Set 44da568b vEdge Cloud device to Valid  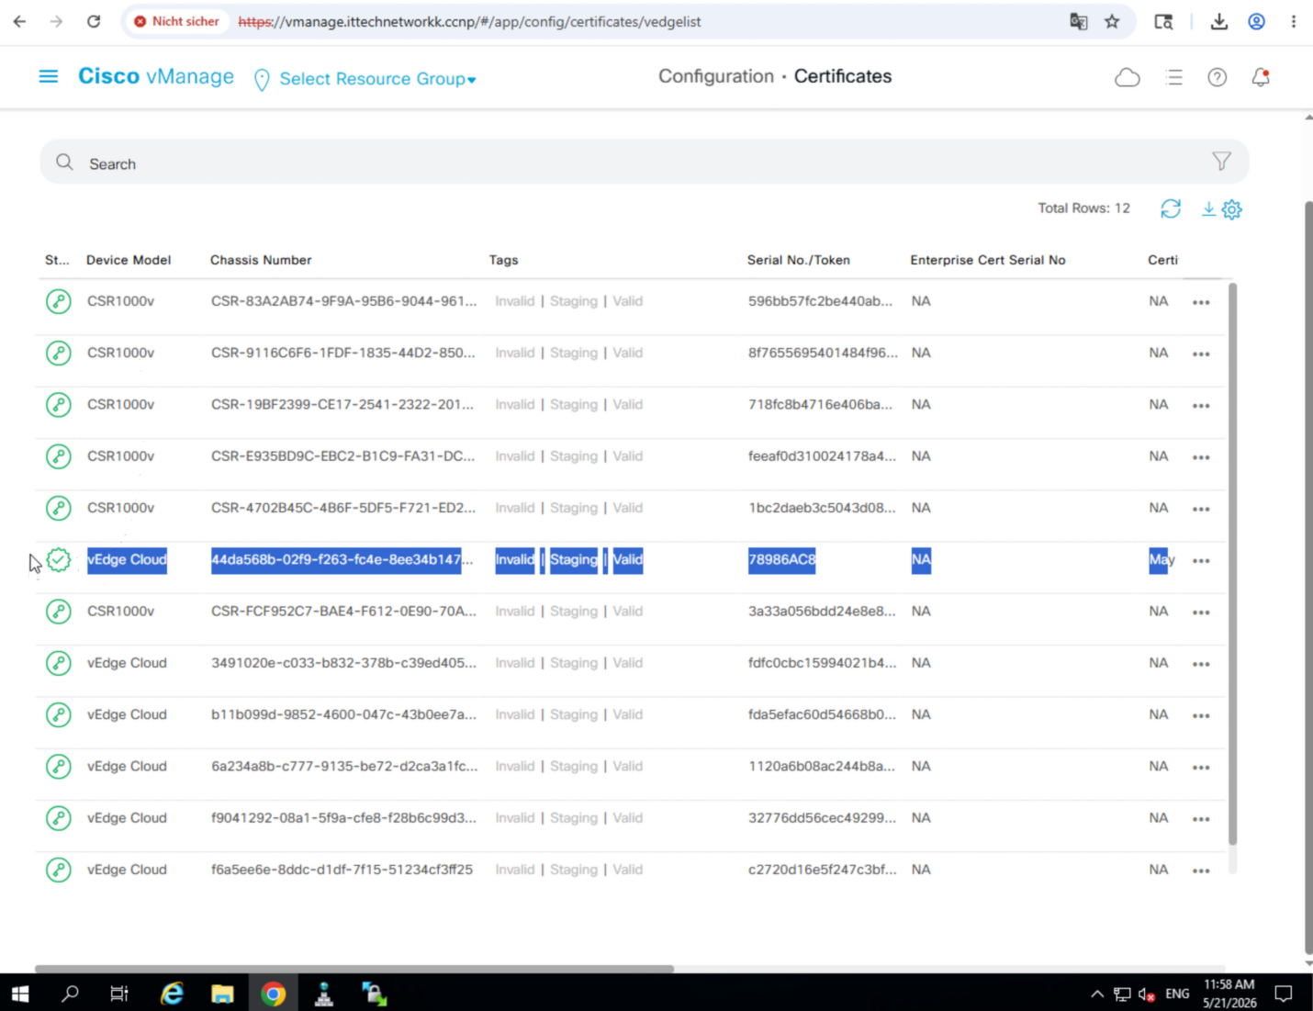tap(628, 559)
